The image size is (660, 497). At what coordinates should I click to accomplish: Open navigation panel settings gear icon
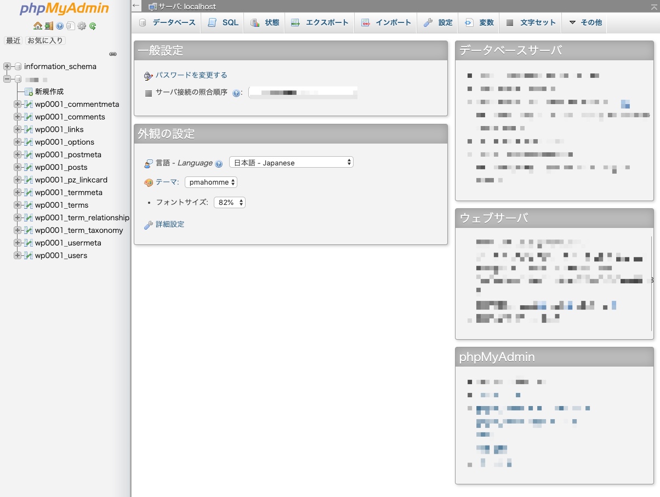[82, 26]
